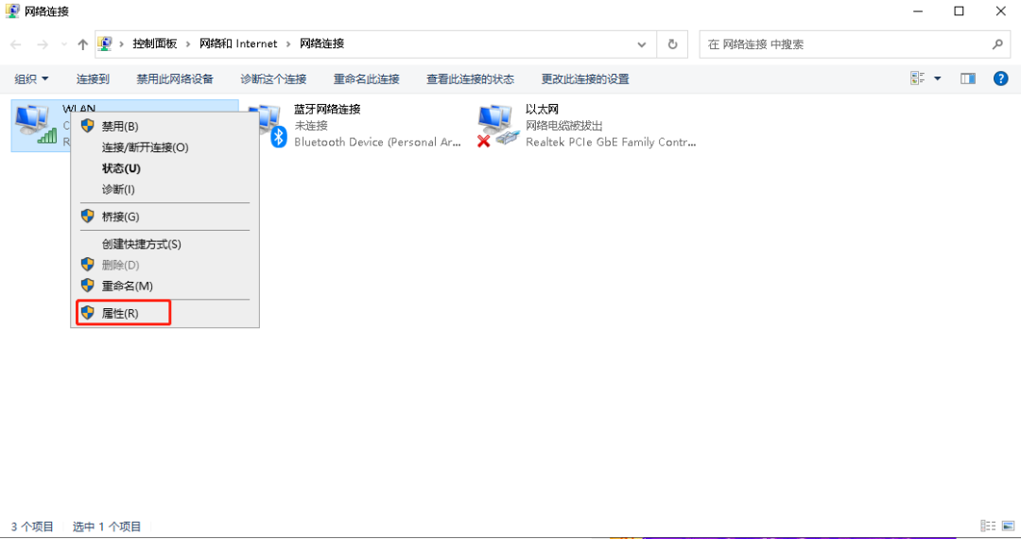Open Properties (属性) in the context menu
This screenshot has height=539, width=1021.
(x=164, y=313)
